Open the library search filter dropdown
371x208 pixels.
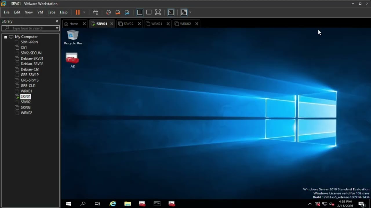pyautogui.click(x=57, y=28)
